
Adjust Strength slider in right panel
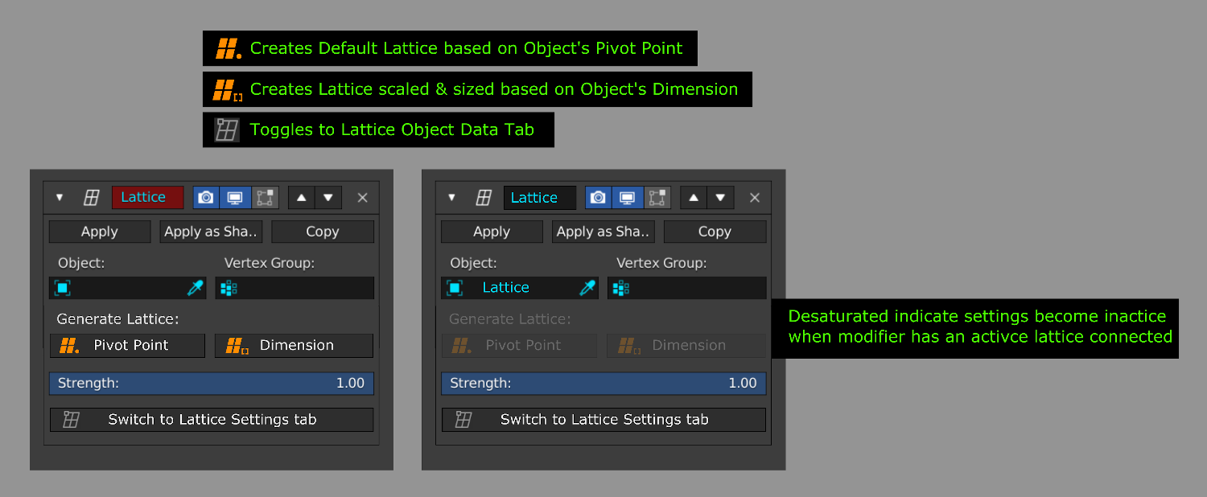tap(603, 384)
